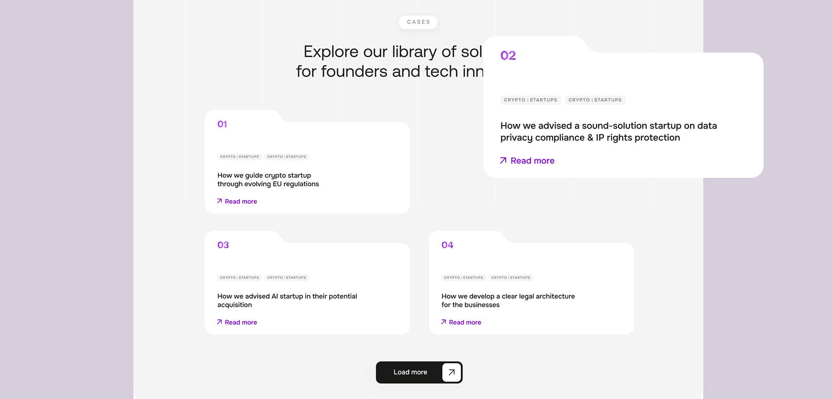Open Read more text for sound-solution startup case

point(533,161)
